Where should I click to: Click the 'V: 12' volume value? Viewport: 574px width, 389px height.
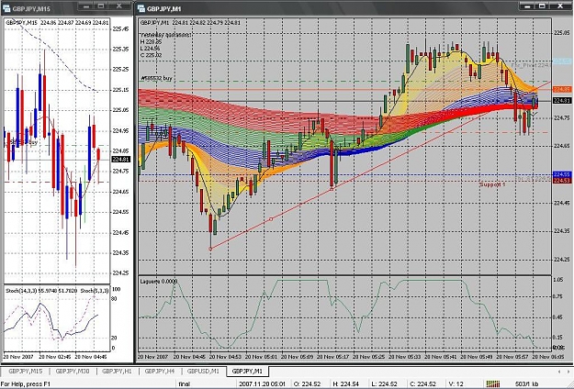click(x=456, y=384)
